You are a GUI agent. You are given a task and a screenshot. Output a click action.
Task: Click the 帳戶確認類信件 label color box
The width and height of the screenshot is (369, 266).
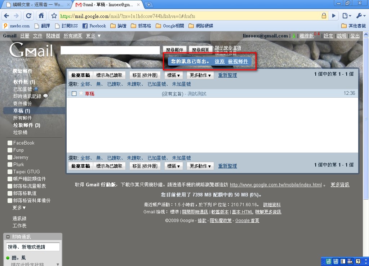click(x=10, y=179)
